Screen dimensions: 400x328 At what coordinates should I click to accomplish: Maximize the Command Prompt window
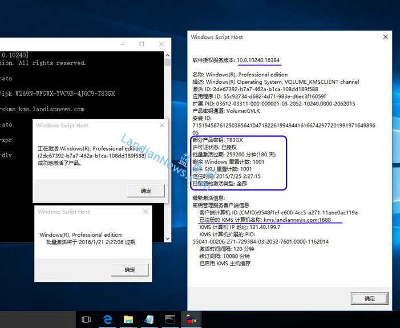[142, 44]
